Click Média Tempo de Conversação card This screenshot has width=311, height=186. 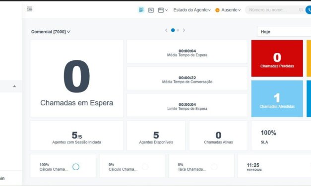(187, 78)
